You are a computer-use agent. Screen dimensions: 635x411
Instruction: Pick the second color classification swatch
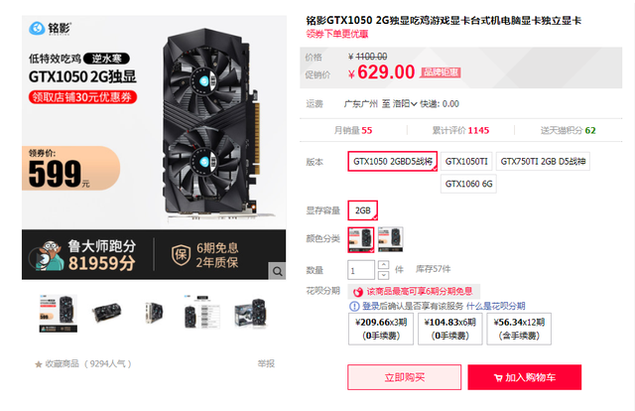point(390,239)
